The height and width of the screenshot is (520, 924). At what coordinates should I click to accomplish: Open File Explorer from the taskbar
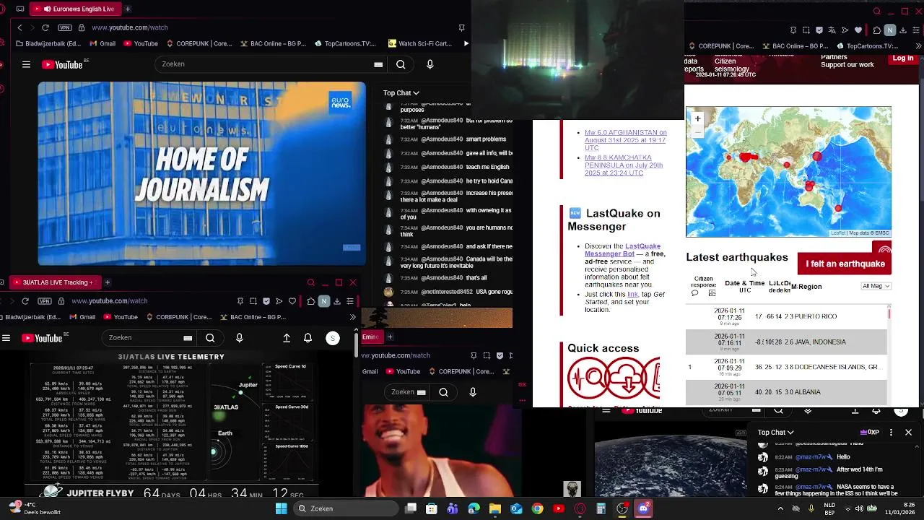495,508
